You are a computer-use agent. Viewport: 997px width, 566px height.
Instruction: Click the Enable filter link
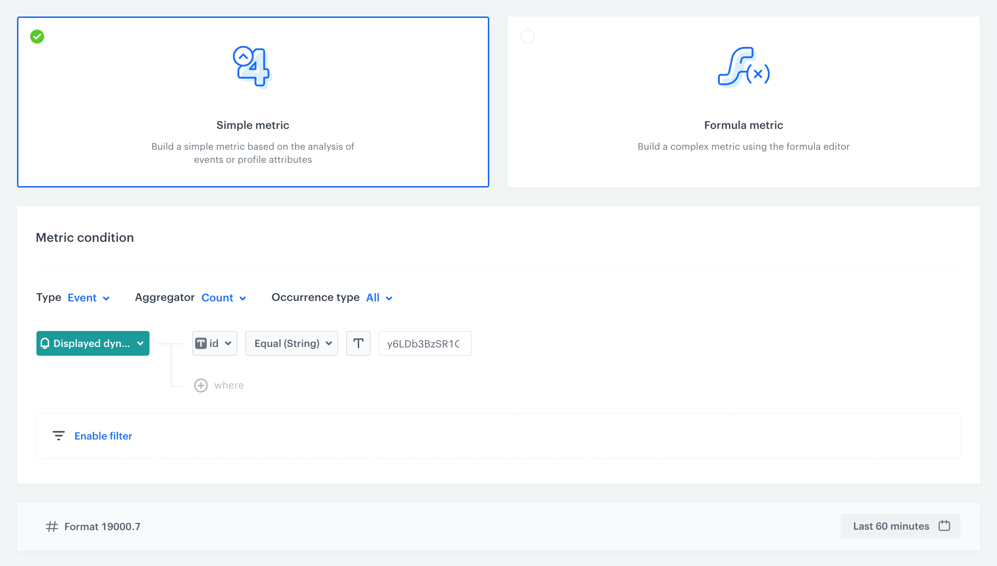click(x=103, y=436)
